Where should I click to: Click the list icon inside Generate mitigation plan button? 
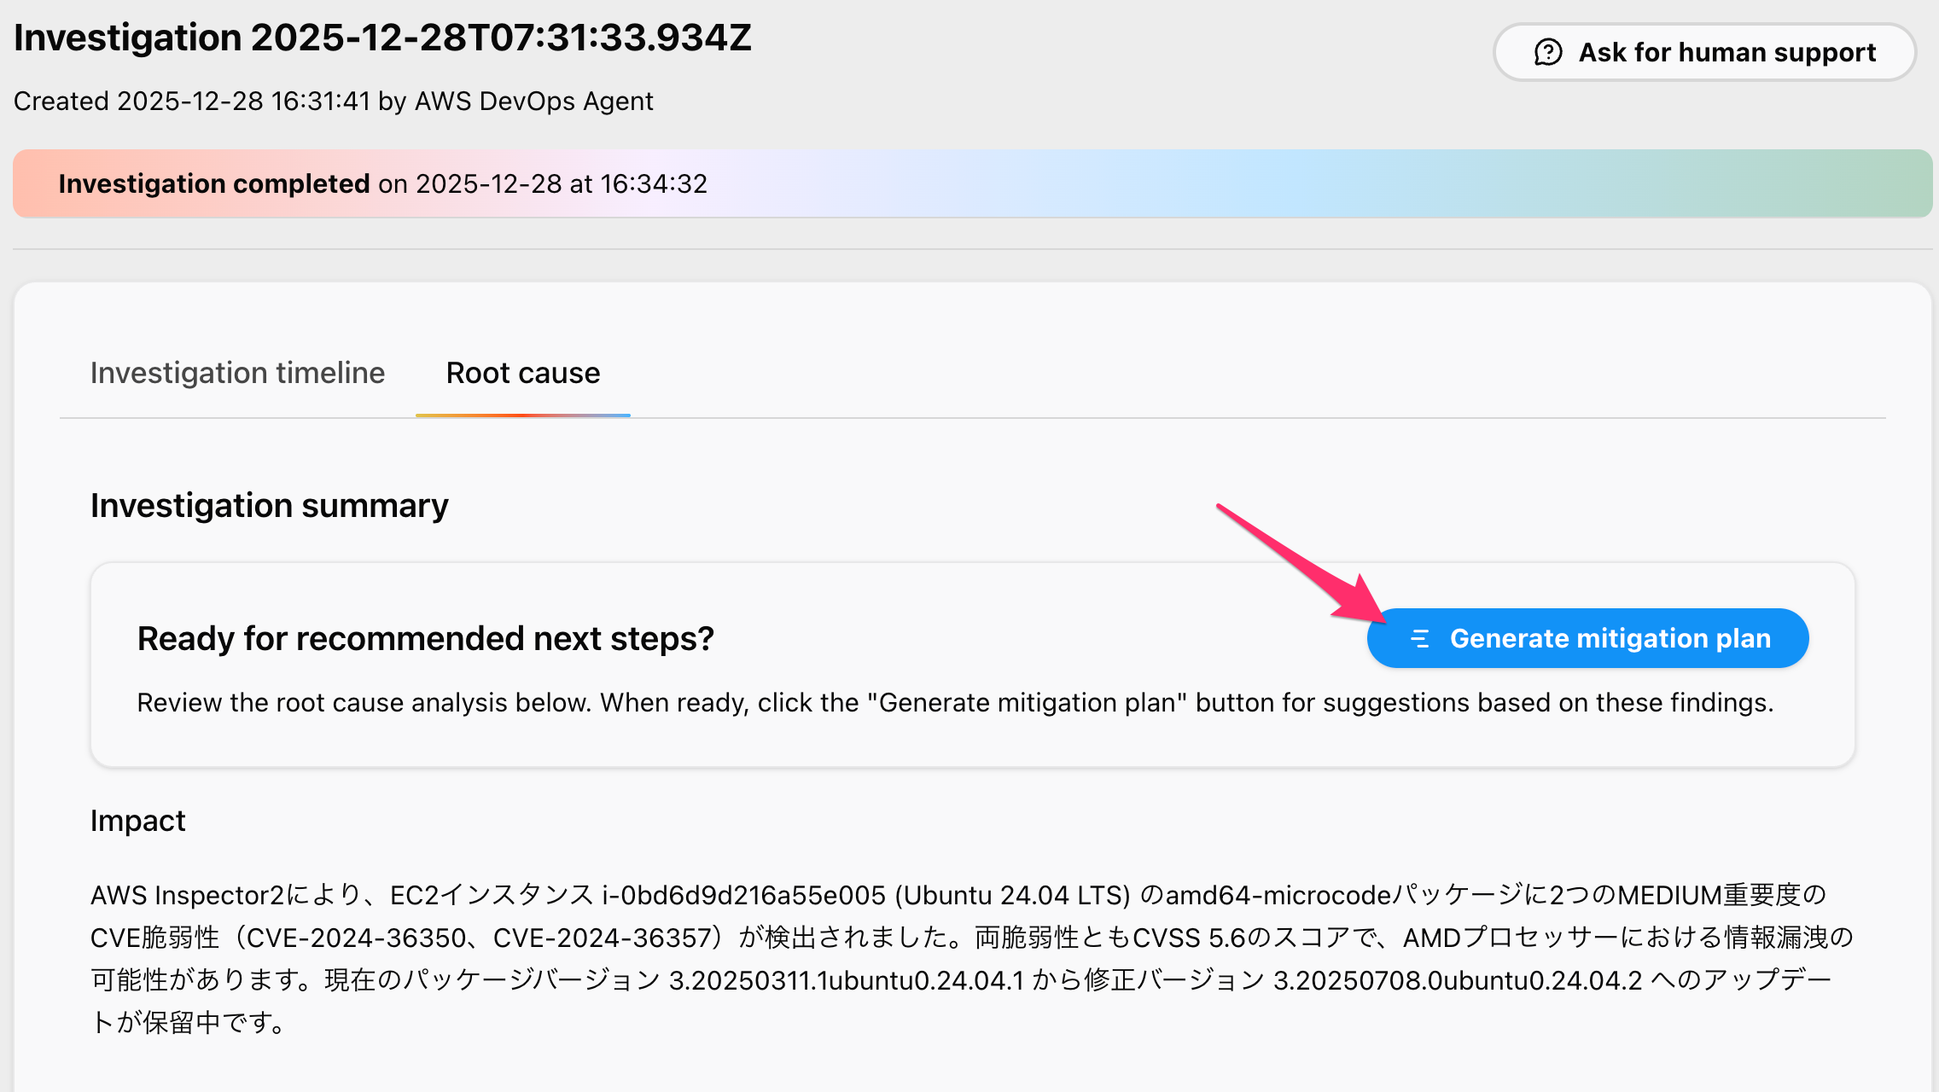coord(1419,637)
